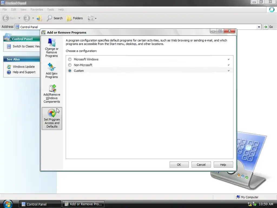Open the Back history dropdown arrow
Viewport: 277px width, 208px height.
click(x=19, y=18)
